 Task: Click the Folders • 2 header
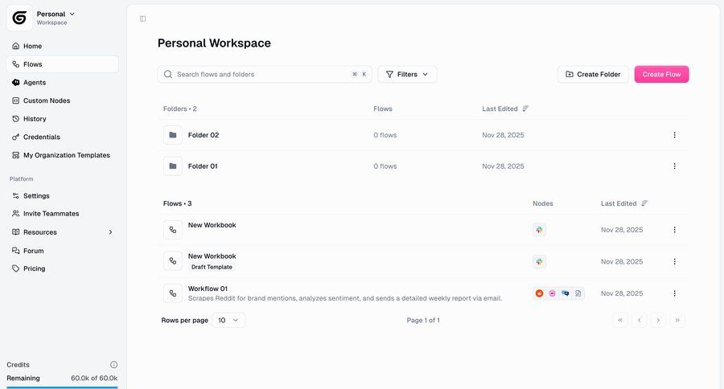(180, 109)
